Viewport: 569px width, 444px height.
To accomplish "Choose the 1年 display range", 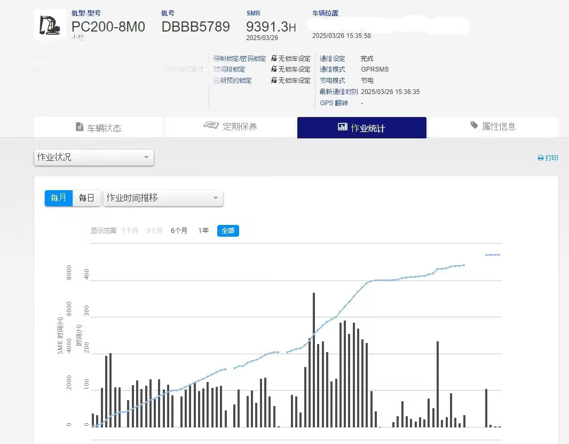I will point(203,231).
